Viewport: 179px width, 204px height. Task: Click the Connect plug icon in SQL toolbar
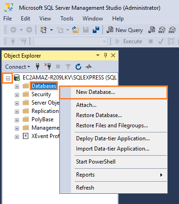(x=13, y=41)
